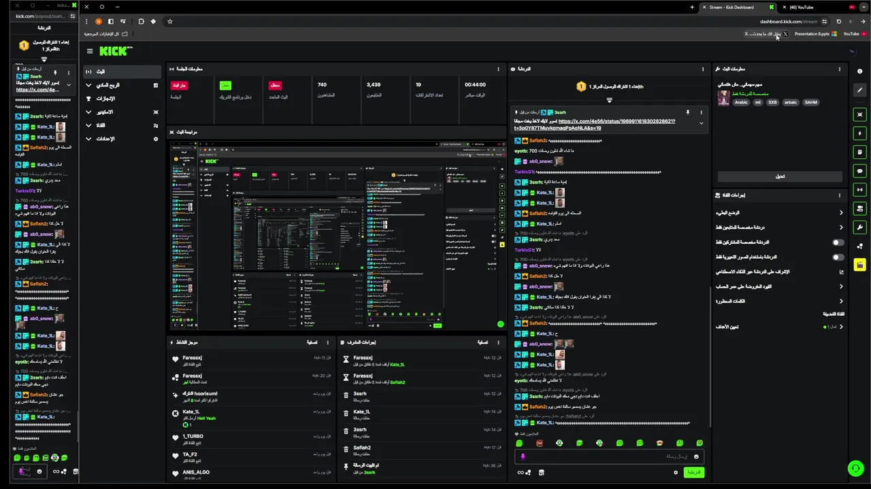Select the Safiah2 moderator action entry

(422, 450)
